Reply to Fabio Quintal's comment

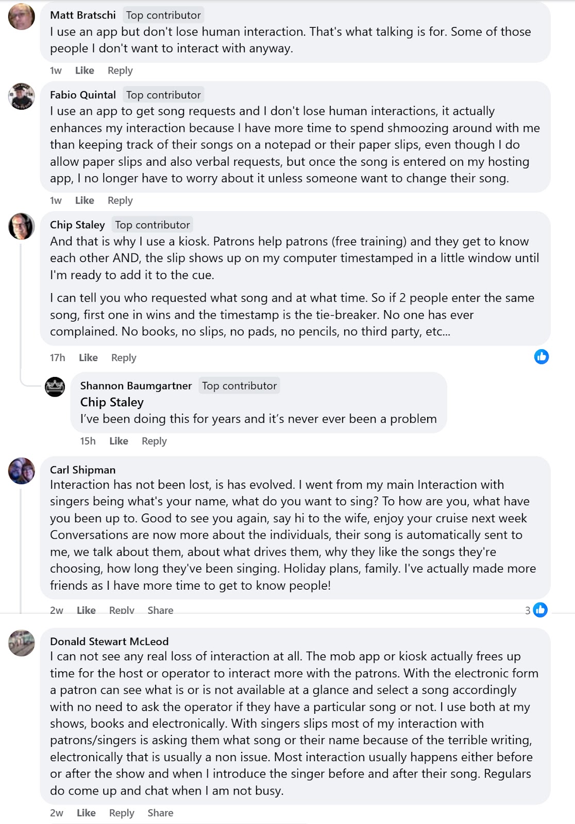click(120, 200)
